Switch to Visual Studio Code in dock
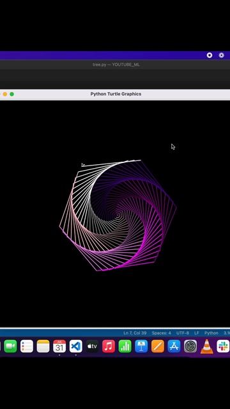 coord(76,346)
